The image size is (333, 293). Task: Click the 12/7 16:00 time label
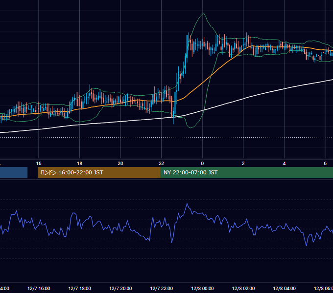(x=39, y=288)
